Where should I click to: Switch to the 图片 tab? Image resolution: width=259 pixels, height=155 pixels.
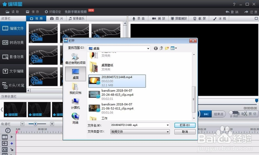(57, 19)
